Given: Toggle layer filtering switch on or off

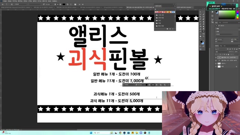Looking at the screenshot, I should click(x=239, y=49).
